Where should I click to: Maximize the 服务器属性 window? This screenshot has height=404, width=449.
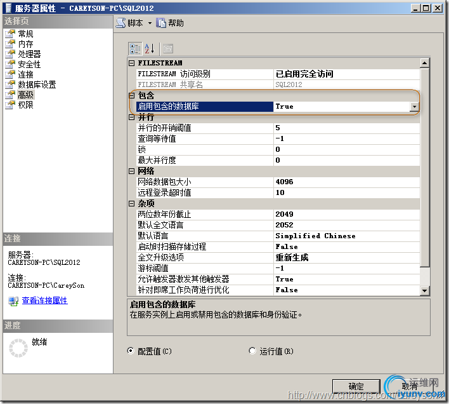[x=426, y=8]
